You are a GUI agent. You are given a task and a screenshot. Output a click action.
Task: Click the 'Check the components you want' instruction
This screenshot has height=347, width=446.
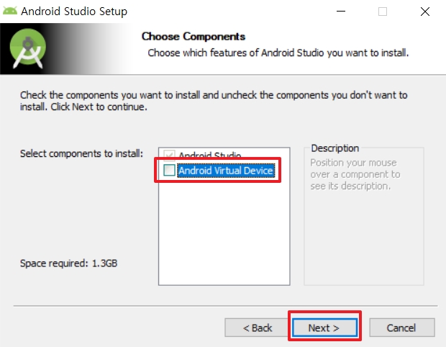[214, 101]
